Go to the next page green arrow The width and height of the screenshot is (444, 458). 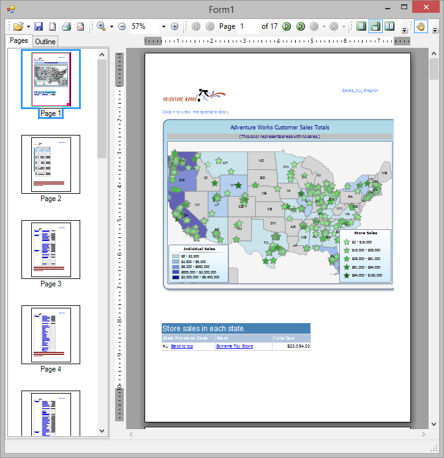[x=287, y=26]
